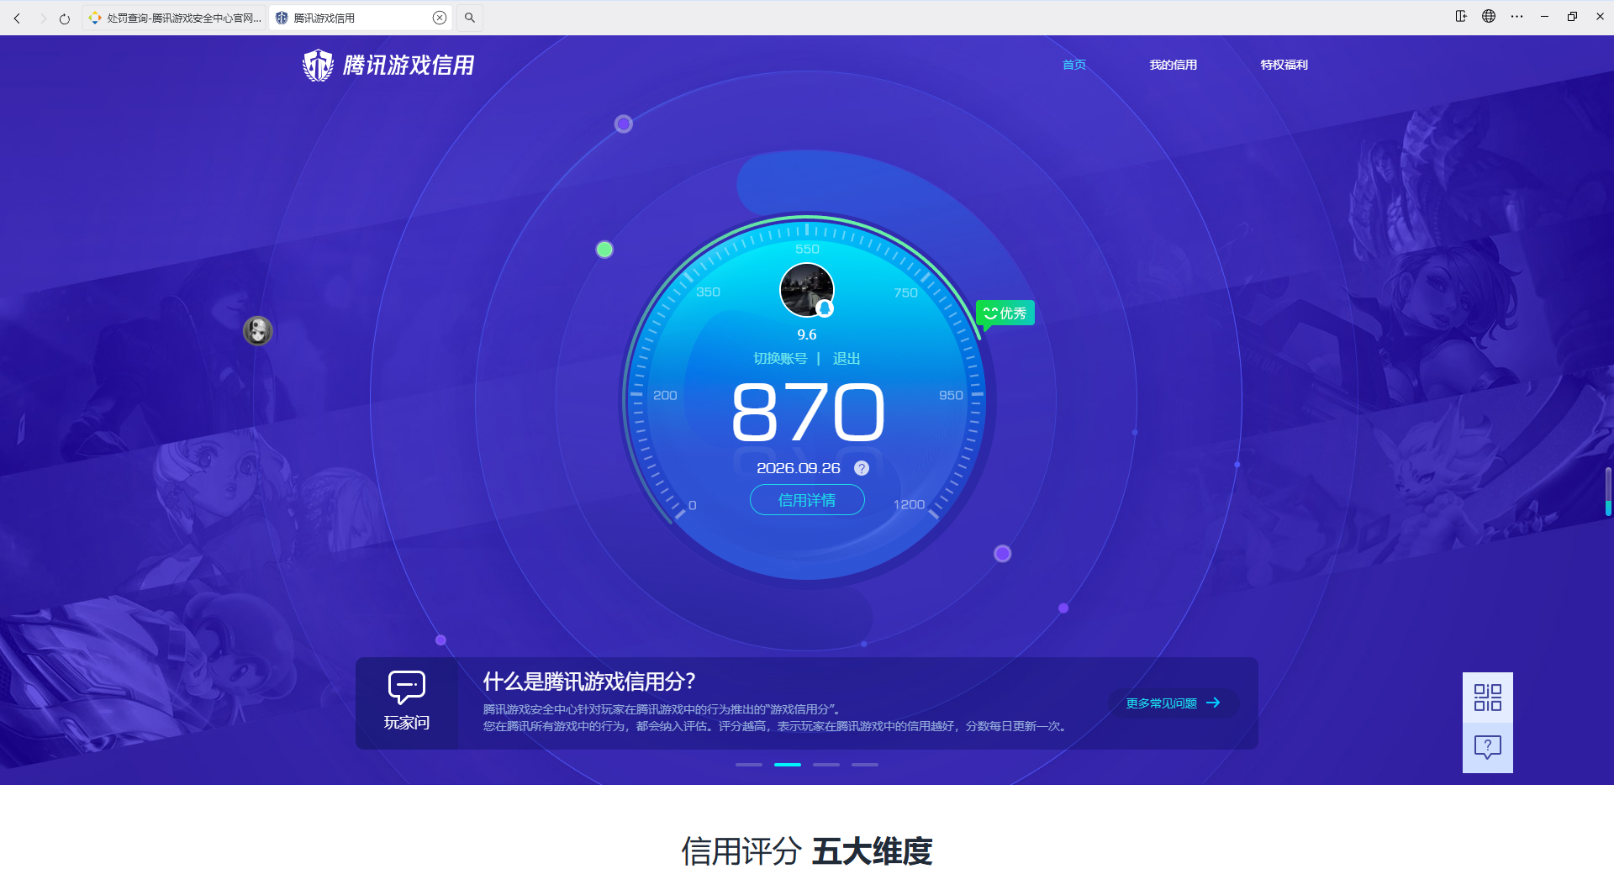The image size is (1614, 874).
Task: Click the browser back arrow
Action: (x=17, y=18)
